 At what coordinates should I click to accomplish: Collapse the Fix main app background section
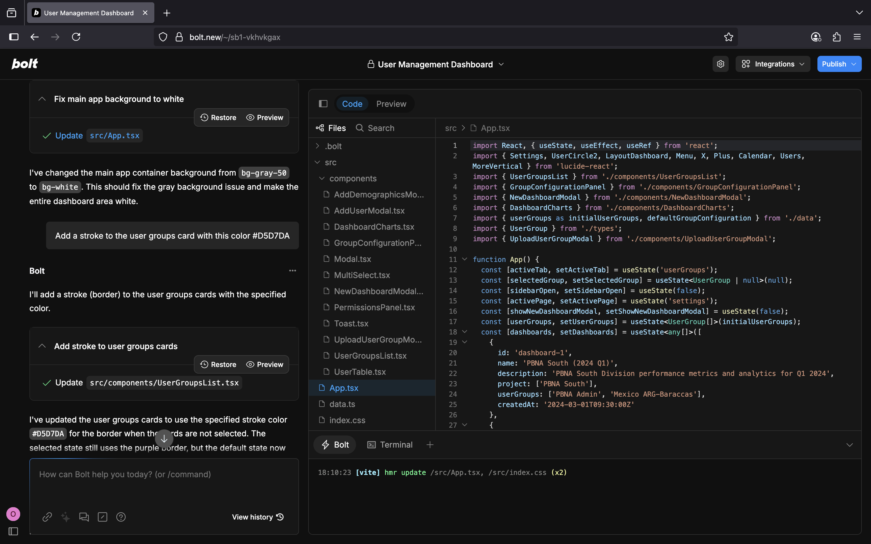point(42,99)
